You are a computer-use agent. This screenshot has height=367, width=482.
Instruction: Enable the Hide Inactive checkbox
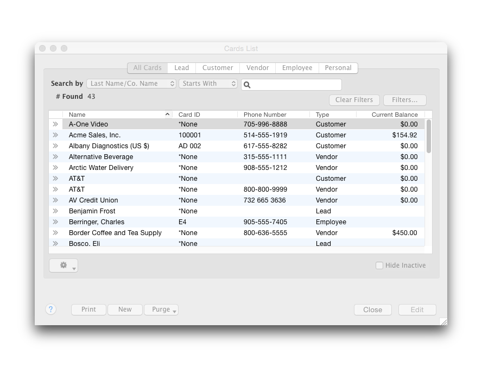379,265
